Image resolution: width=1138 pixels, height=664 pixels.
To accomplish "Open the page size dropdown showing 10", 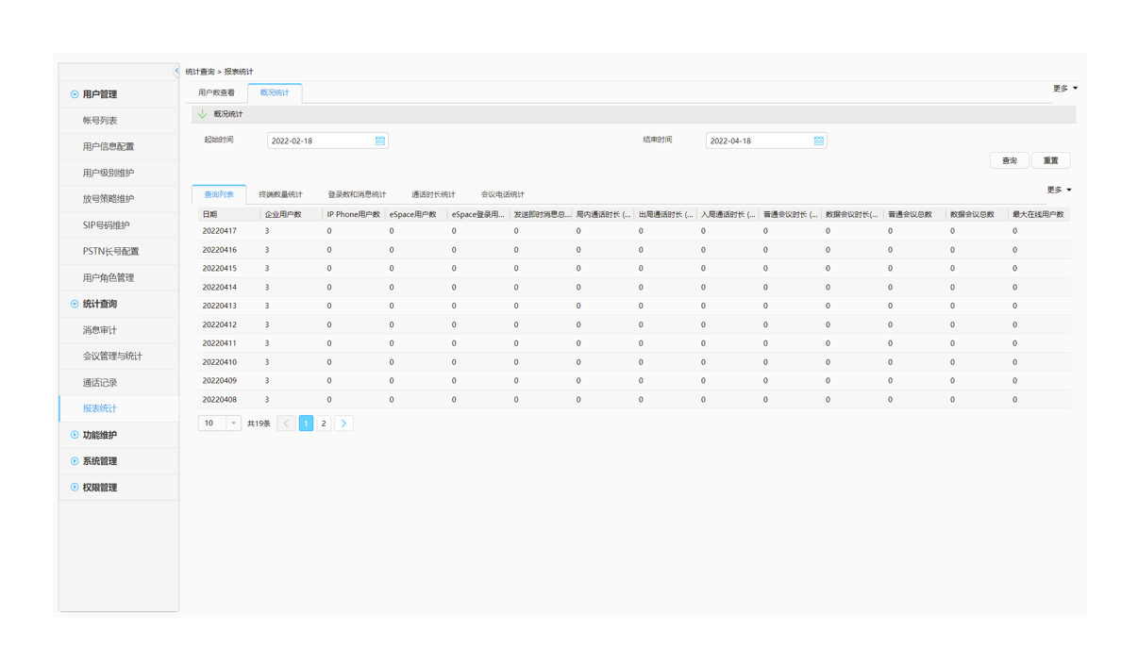I will pos(219,423).
